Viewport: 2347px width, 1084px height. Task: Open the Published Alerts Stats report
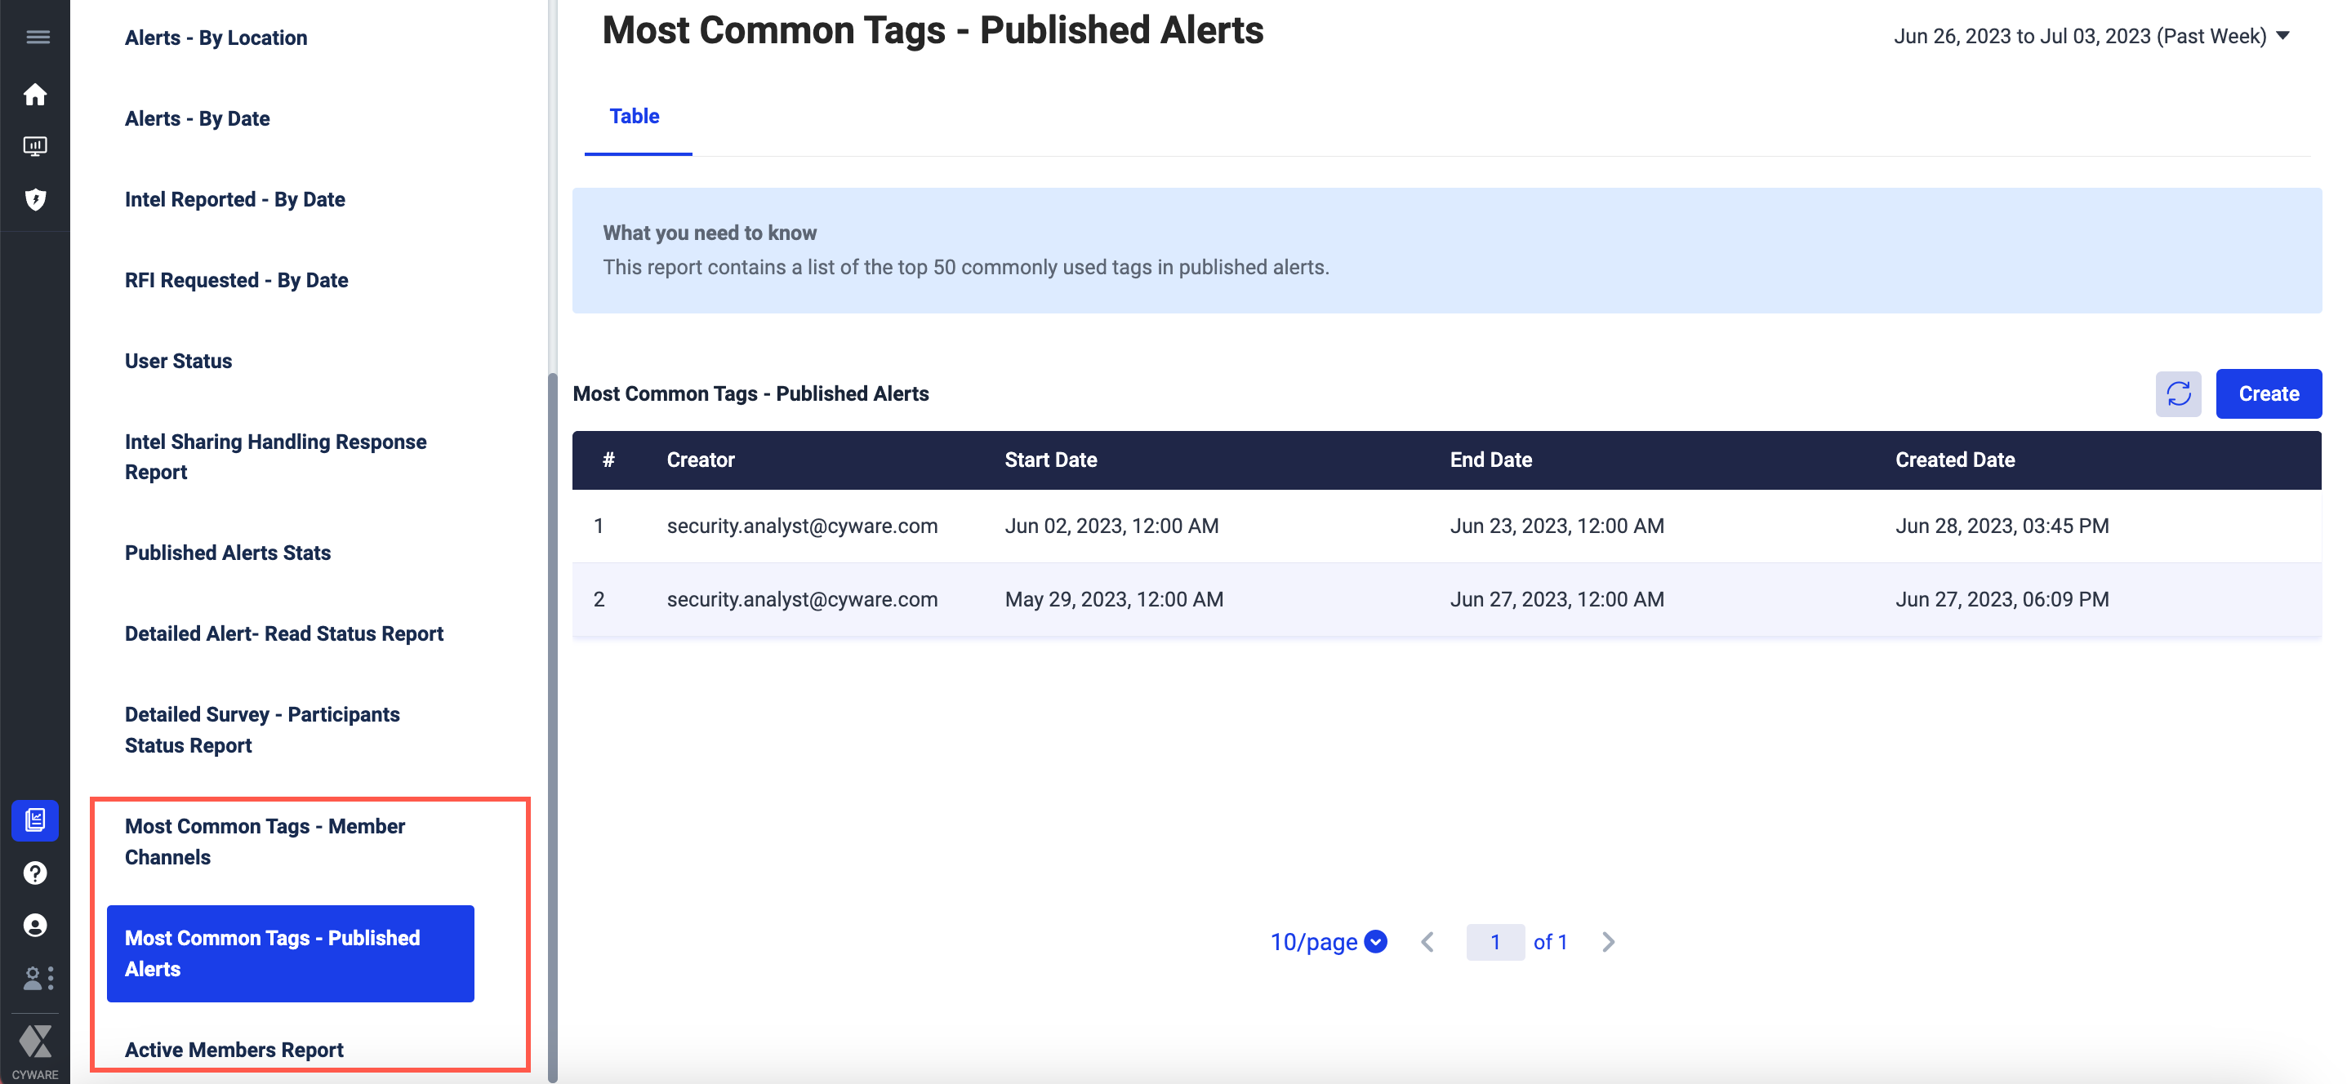point(228,553)
